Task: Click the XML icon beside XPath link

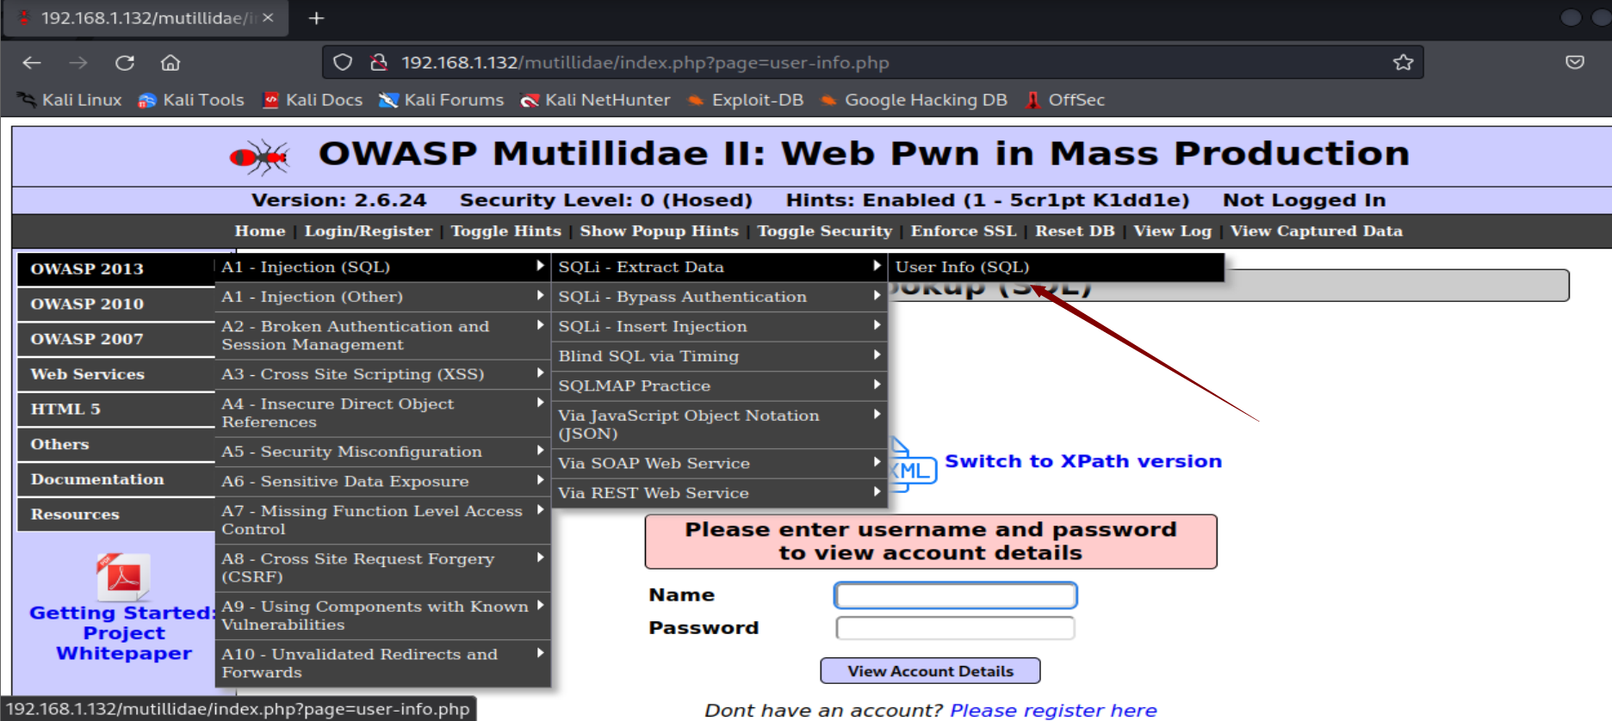Action: [x=911, y=465]
